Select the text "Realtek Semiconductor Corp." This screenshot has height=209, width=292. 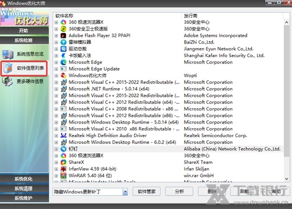pos(215,136)
